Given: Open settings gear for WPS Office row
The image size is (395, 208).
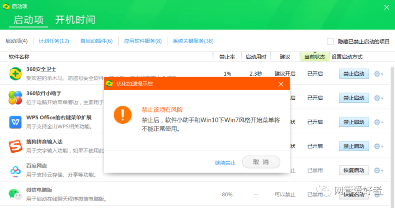Looking at the screenshot, I should click(x=378, y=122).
